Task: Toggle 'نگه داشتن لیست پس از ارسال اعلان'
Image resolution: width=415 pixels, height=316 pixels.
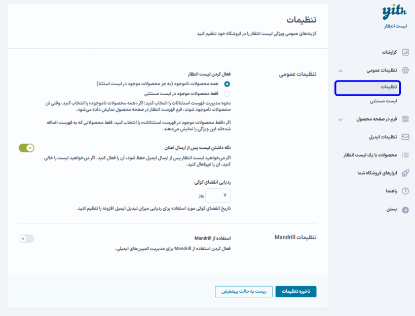Action: (26, 148)
